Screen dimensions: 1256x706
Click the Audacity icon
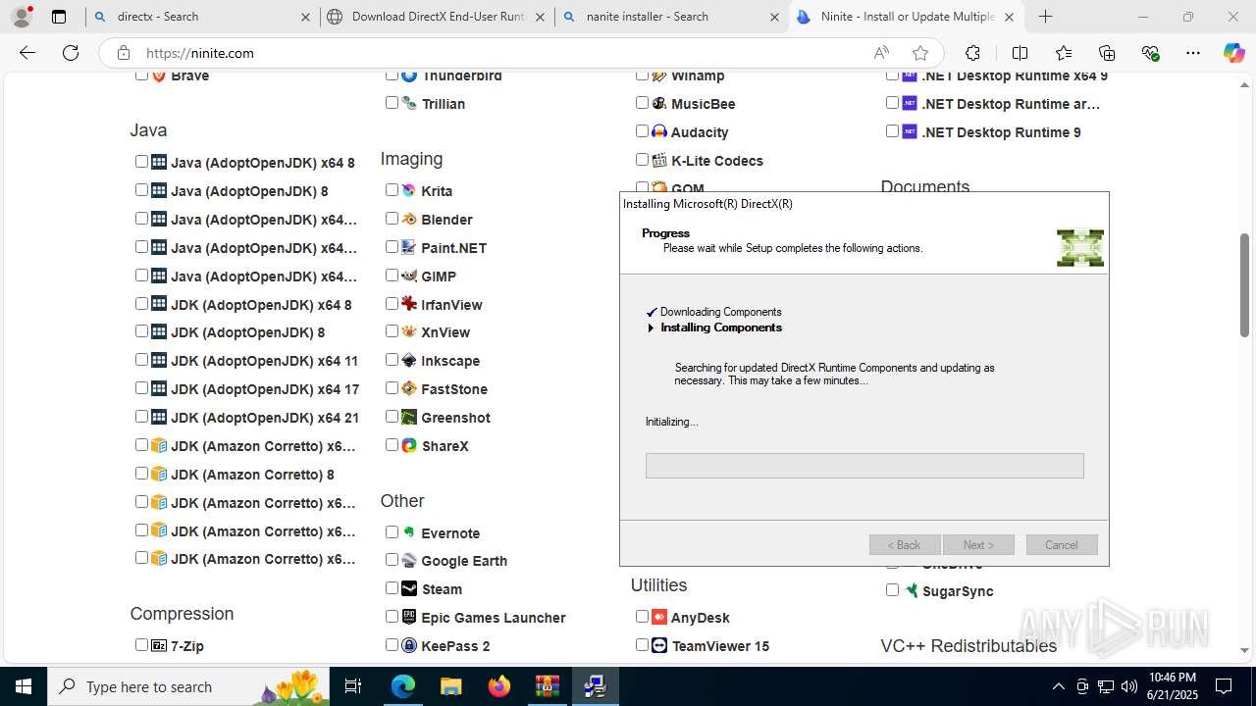coord(659,131)
